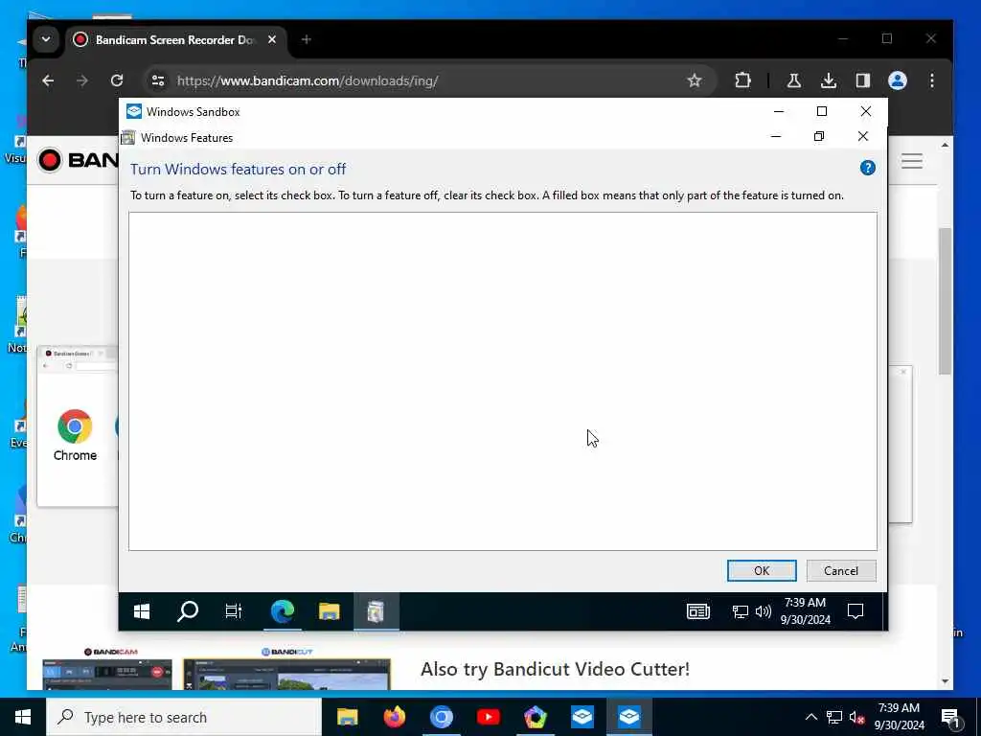Click the Type here to search box
Viewport: 981px width, 736px height.
coord(184,717)
